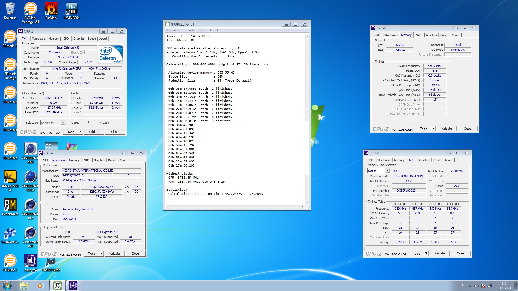Open Windows Explorer from taskbar
Viewport: 518px width, 291px height.
[x=24, y=286]
